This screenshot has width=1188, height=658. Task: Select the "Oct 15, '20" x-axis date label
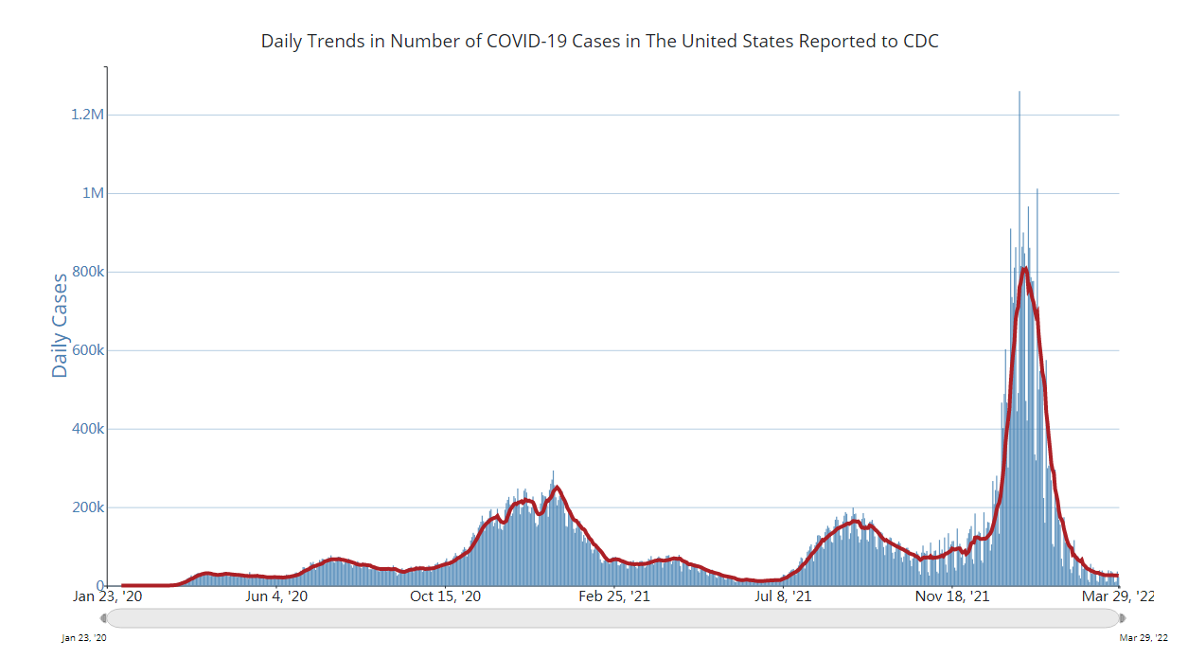point(446,596)
